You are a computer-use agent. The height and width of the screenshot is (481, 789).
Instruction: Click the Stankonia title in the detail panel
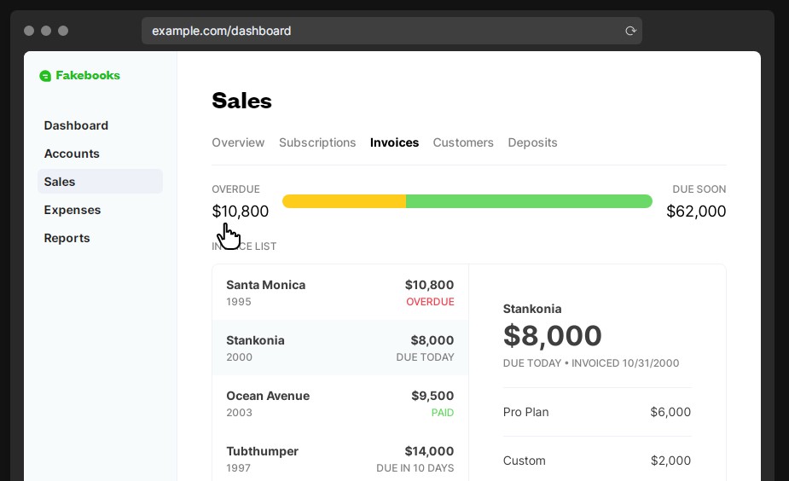click(532, 309)
